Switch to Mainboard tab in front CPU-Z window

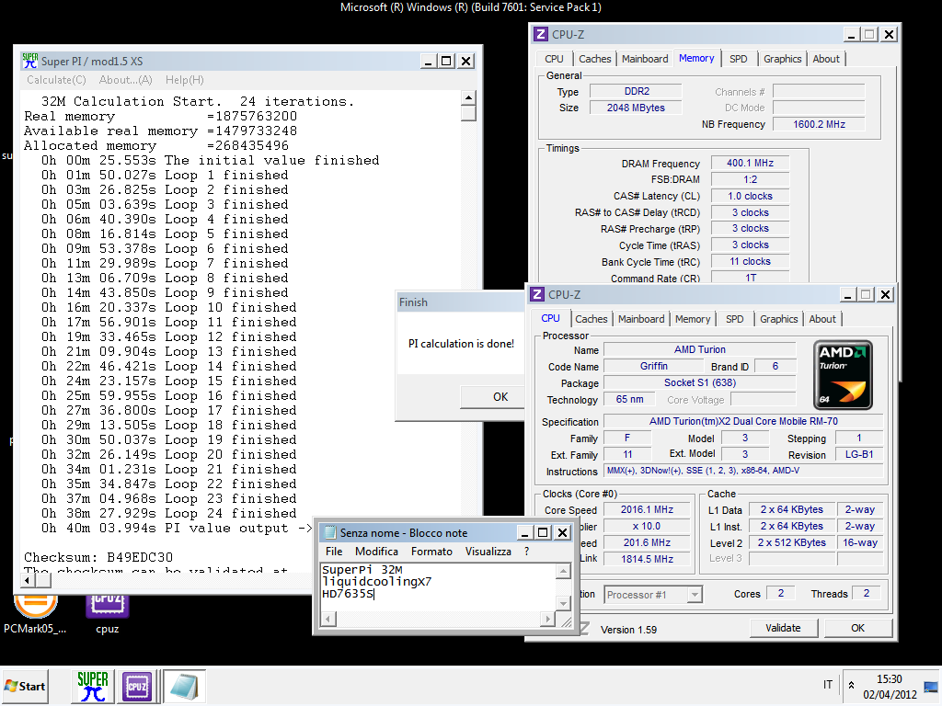[641, 319]
